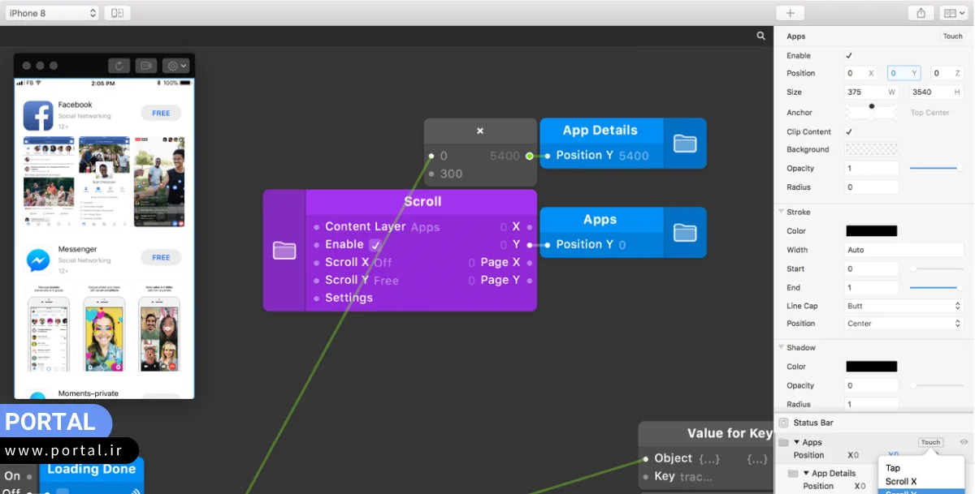Screen dimensions: 975x494
Task: Uncheck Clip Content in inspector
Action: coord(849,131)
